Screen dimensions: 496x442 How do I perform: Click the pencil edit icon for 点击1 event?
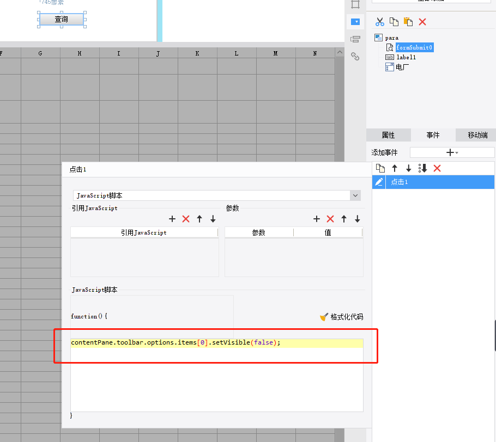point(379,182)
